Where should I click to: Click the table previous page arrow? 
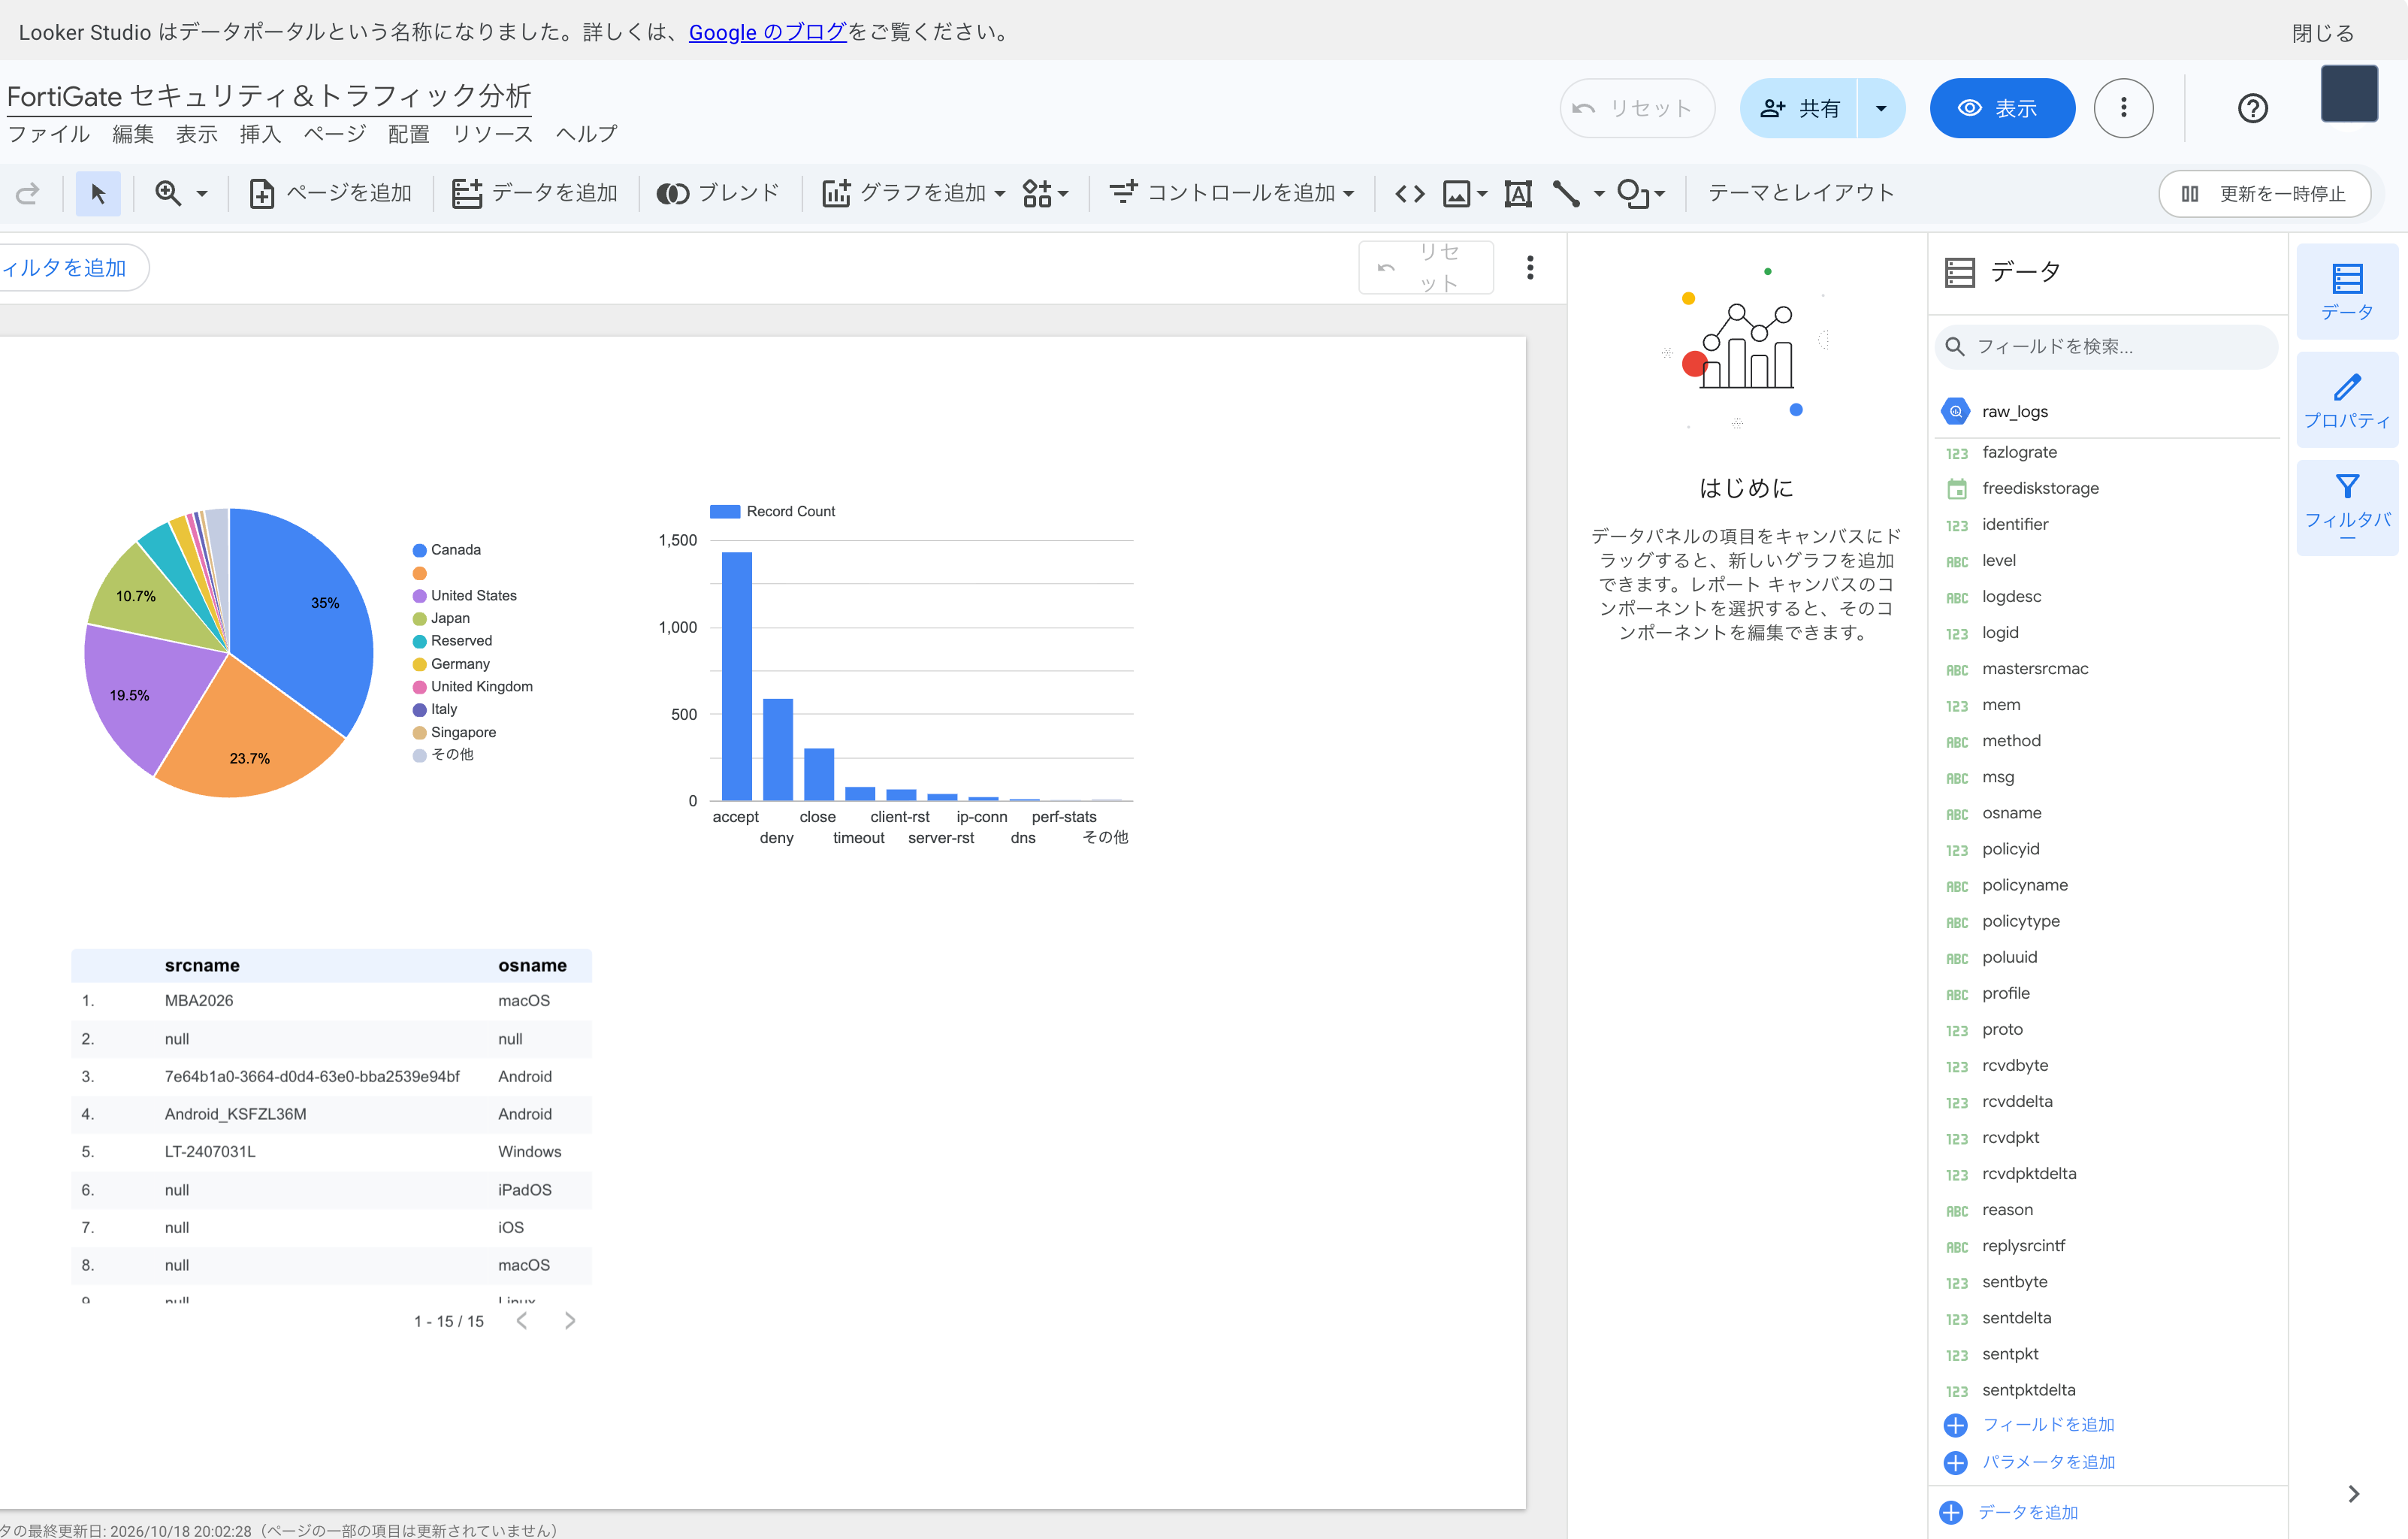click(x=522, y=1321)
